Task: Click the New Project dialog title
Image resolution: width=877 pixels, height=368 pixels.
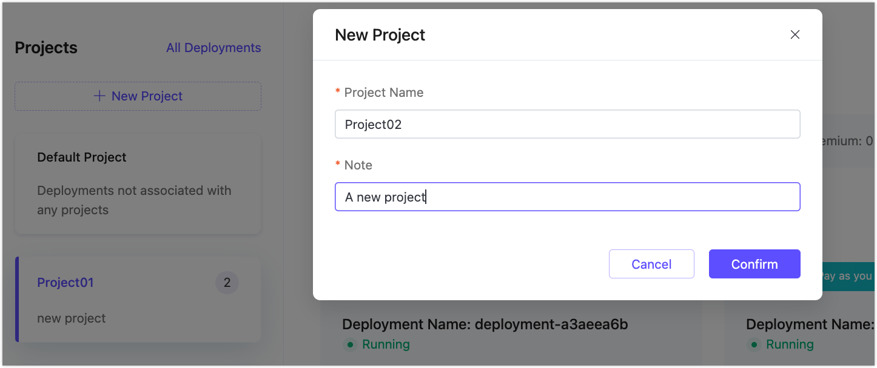Action: coord(380,34)
